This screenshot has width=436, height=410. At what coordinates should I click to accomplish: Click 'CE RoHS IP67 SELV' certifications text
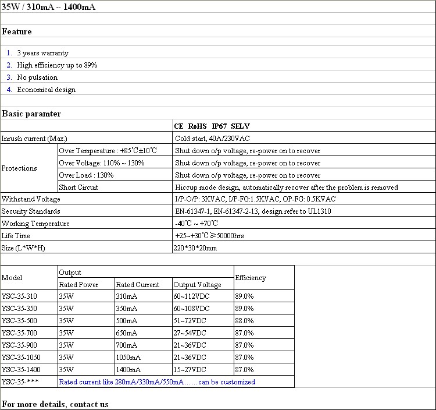click(x=212, y=126)
